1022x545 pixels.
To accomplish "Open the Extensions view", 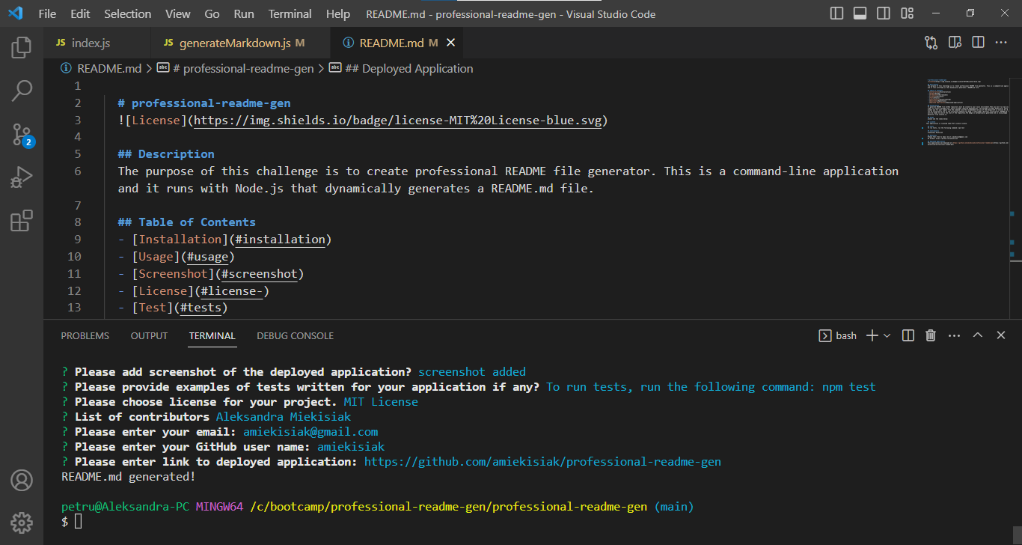I will (x=21, y=221).
